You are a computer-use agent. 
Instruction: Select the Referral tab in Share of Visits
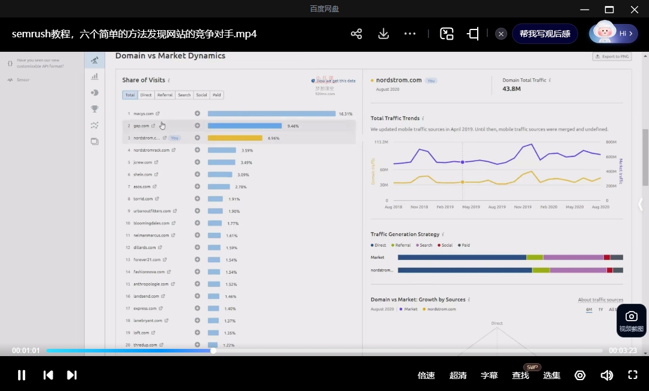pyautogui.click(x=165, y=95)
